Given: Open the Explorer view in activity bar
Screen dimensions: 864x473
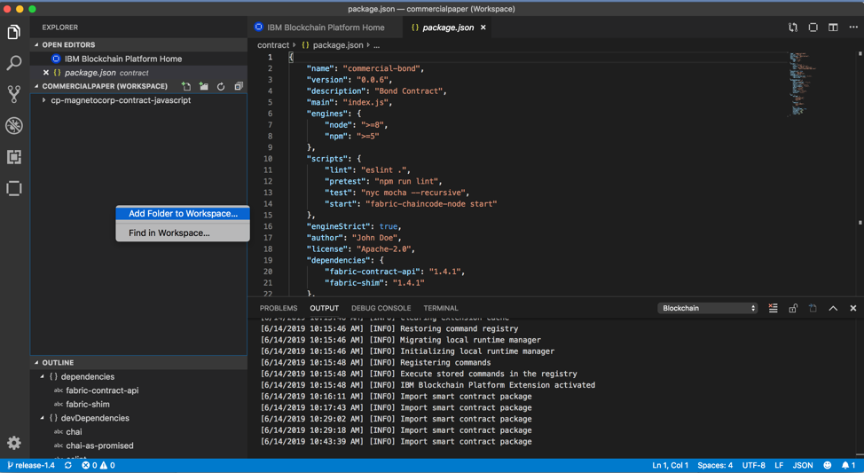Looking at the screenshot, I should point(14,32).
